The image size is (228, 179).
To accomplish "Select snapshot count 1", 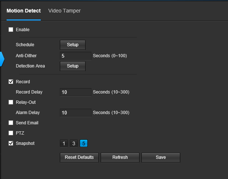I will coord(64,143).
